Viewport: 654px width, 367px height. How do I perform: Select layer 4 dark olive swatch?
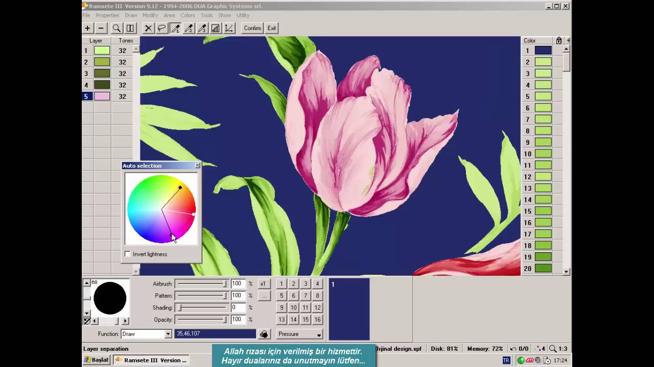[x=102, y=85]
